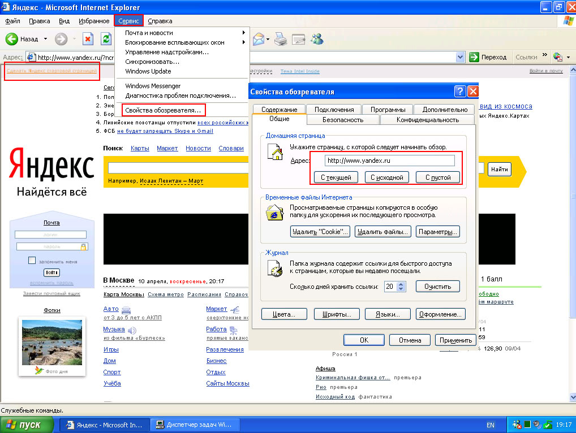Click the Найти search button
576x433 pixels.
(x=499, y=169)
